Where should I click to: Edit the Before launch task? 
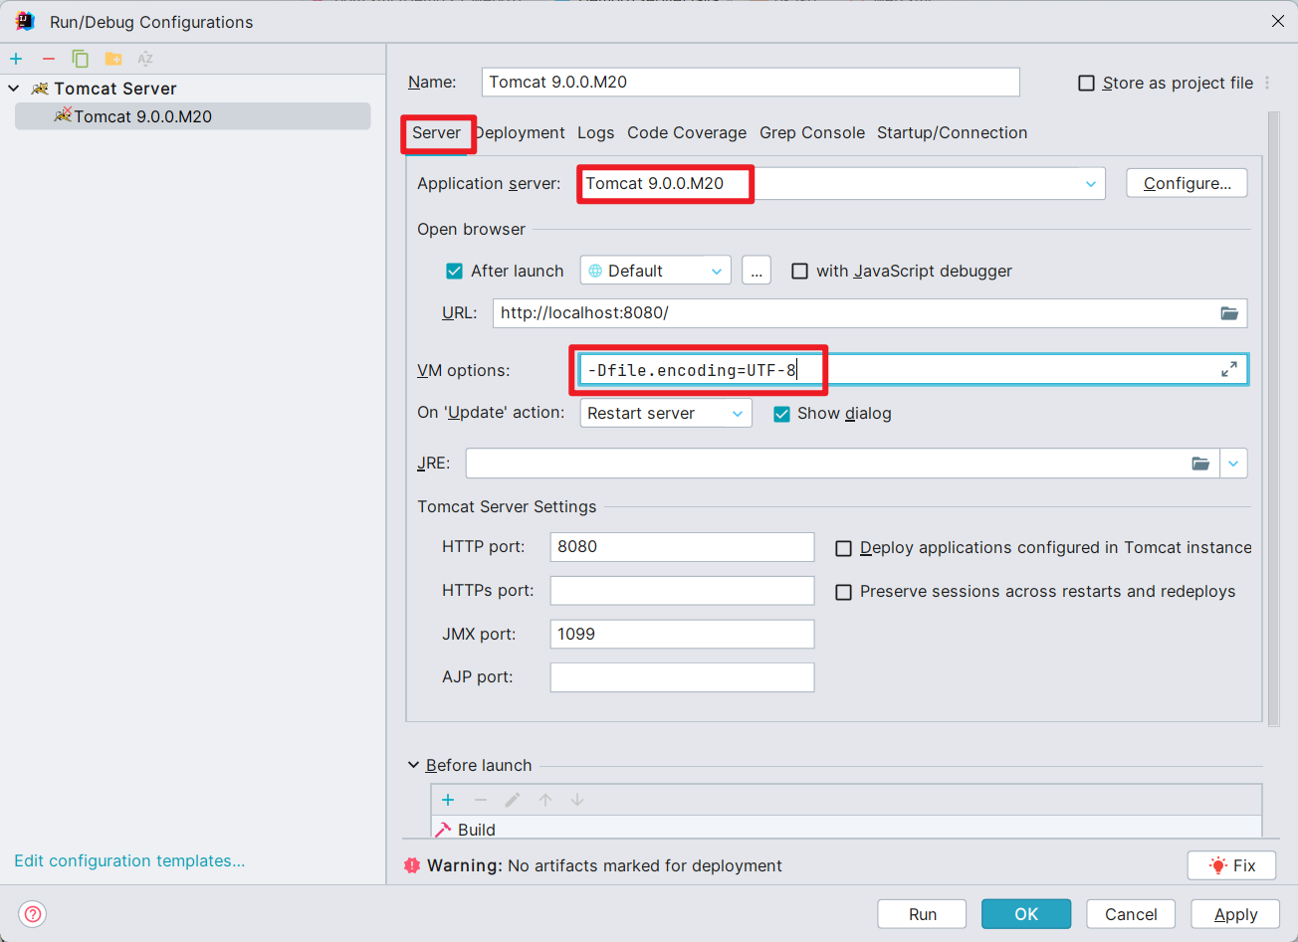(513, 800)
